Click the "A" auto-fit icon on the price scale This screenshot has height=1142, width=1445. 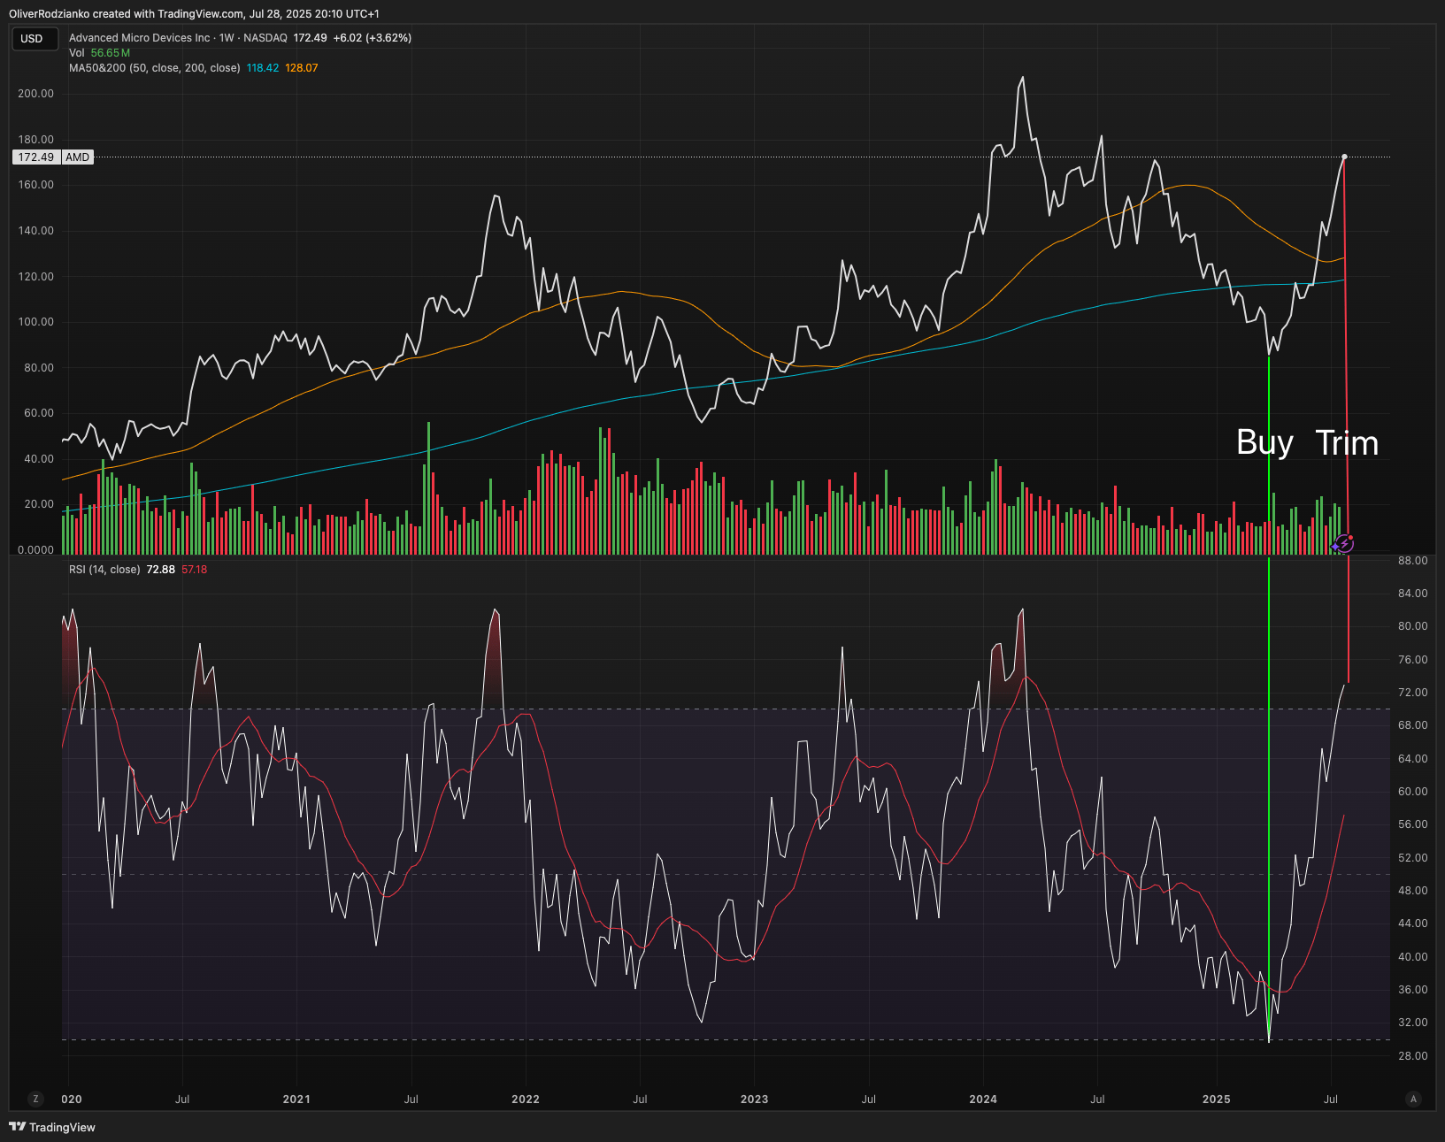click(x=1412, y=1099)
